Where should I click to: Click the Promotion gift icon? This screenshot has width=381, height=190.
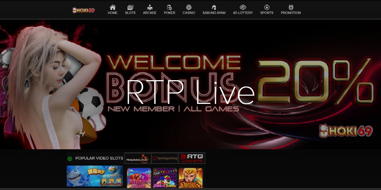[x=291, y=7]
